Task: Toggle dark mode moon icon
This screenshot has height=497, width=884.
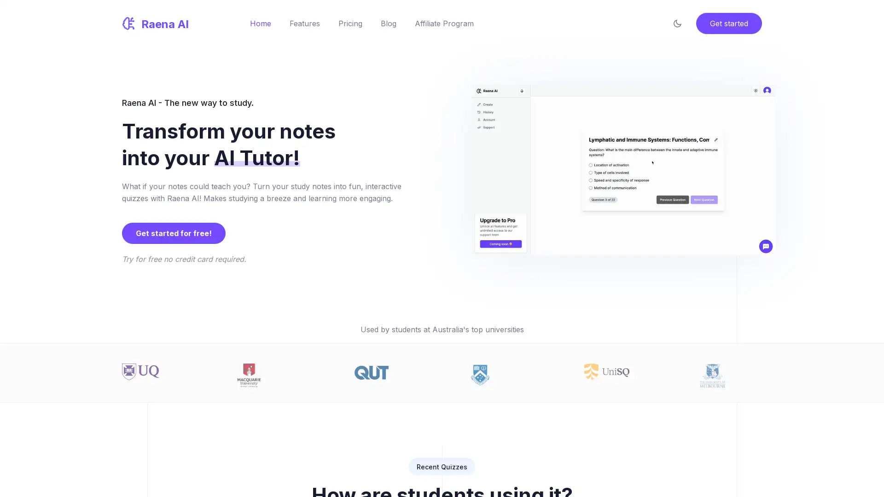Action: pyautogui.click(x=678, y=23)
